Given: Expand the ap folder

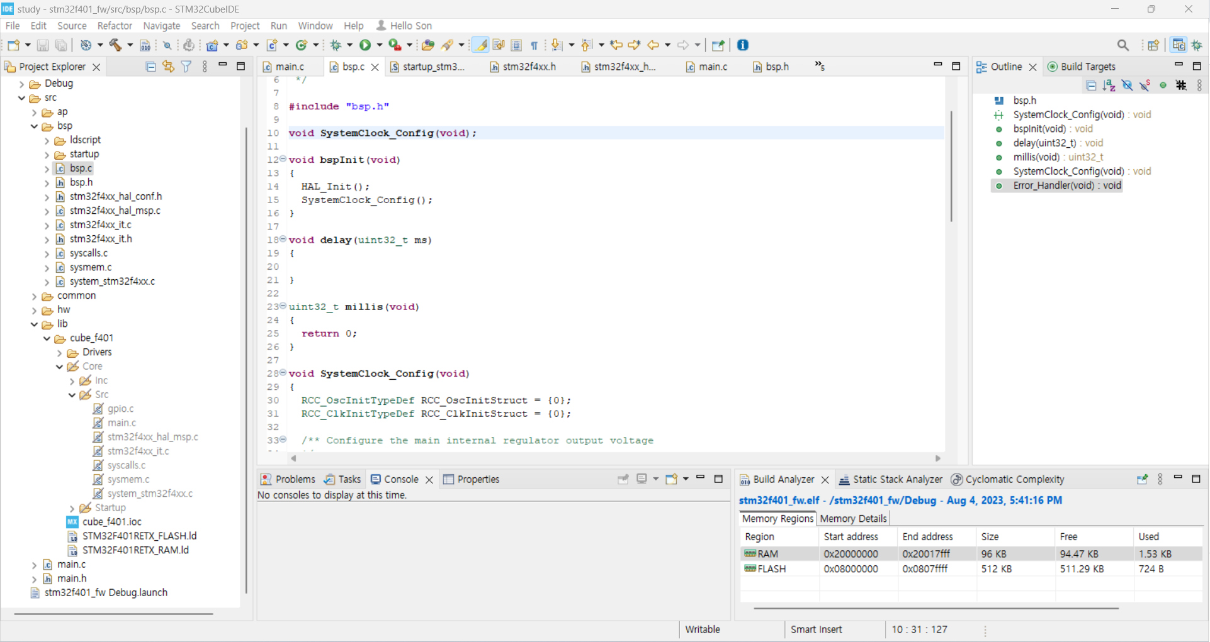Looking at the screenshot, I should [x=34, y=113].
